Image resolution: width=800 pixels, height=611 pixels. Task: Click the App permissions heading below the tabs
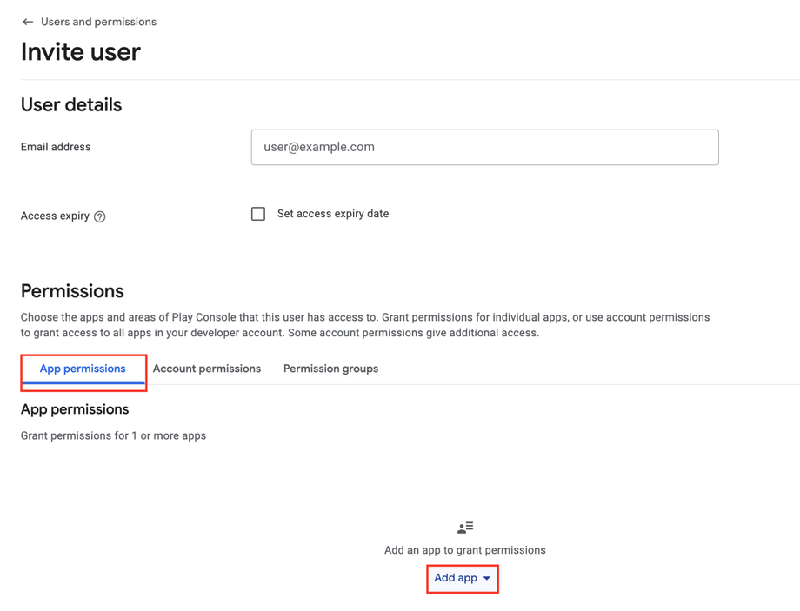[75, 409]
